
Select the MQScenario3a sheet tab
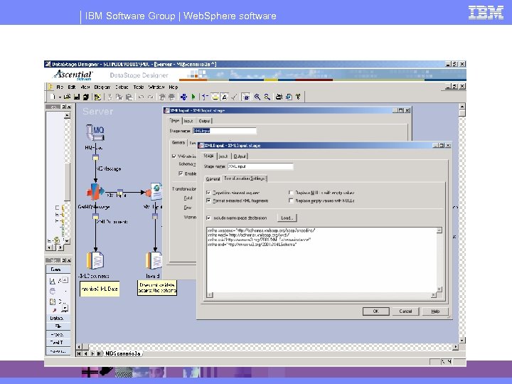pos(123,353)
